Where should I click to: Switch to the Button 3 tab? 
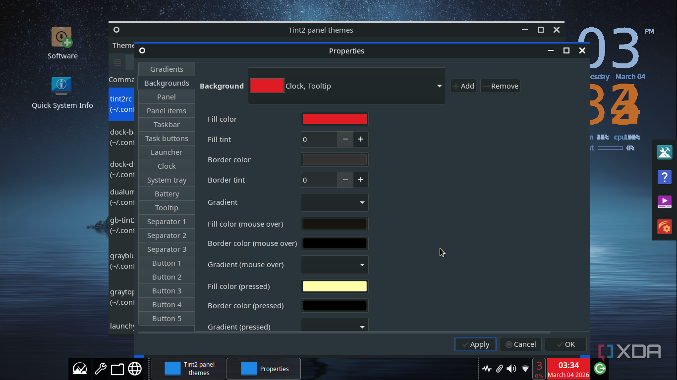pyautogui.click(x=167, y=291)
